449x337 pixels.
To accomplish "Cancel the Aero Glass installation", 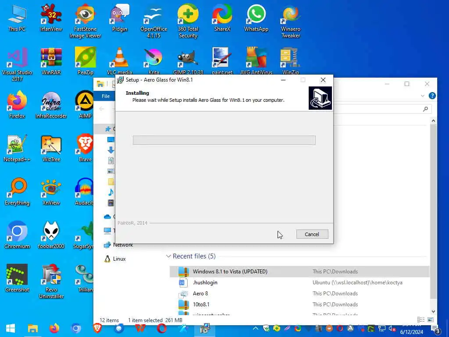I will coord(312,234).
